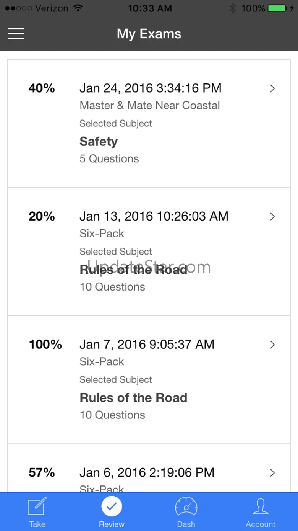Tap the Bluetooth status icon
Viewport: 298px width, 531px height.
[x=233, y=8]
